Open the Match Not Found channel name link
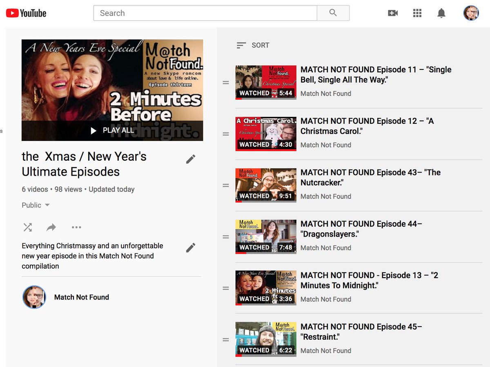Screen dimensions: 490x367 [x=82, y=297]
